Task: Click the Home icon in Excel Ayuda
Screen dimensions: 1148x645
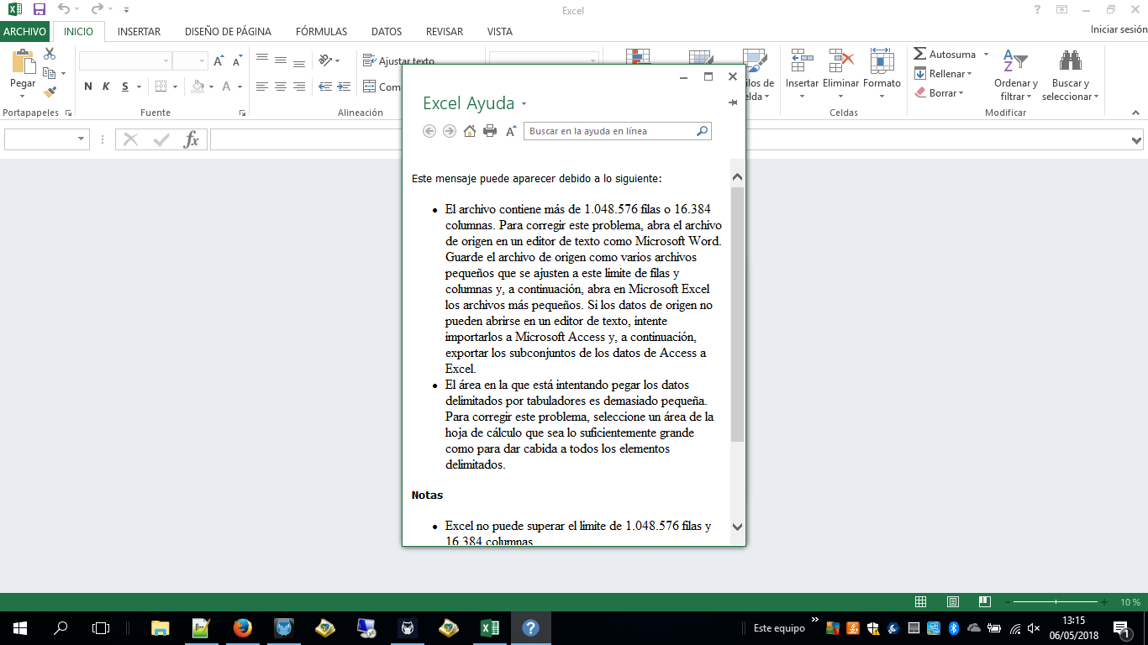Action: [470, 131]
